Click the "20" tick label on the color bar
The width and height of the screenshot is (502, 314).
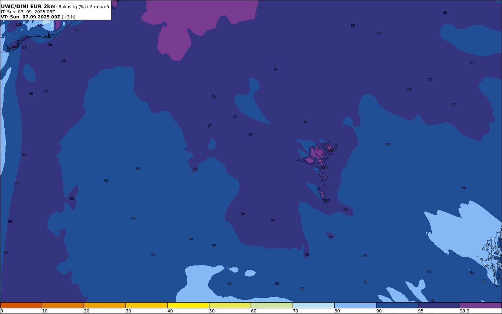tap(86, 311)
